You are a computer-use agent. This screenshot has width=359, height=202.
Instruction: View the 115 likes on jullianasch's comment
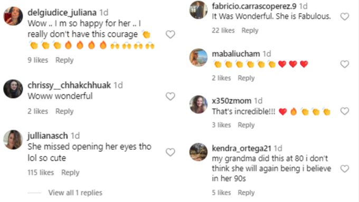41,172
